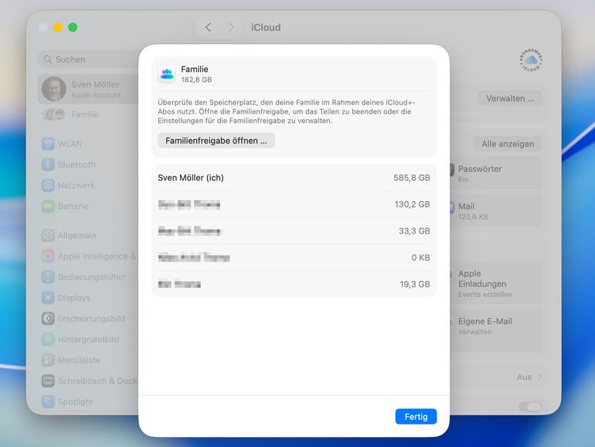Click the magnifier icon in Suchen field
This screenshot has height=447, width=595.
coord(48,60)
